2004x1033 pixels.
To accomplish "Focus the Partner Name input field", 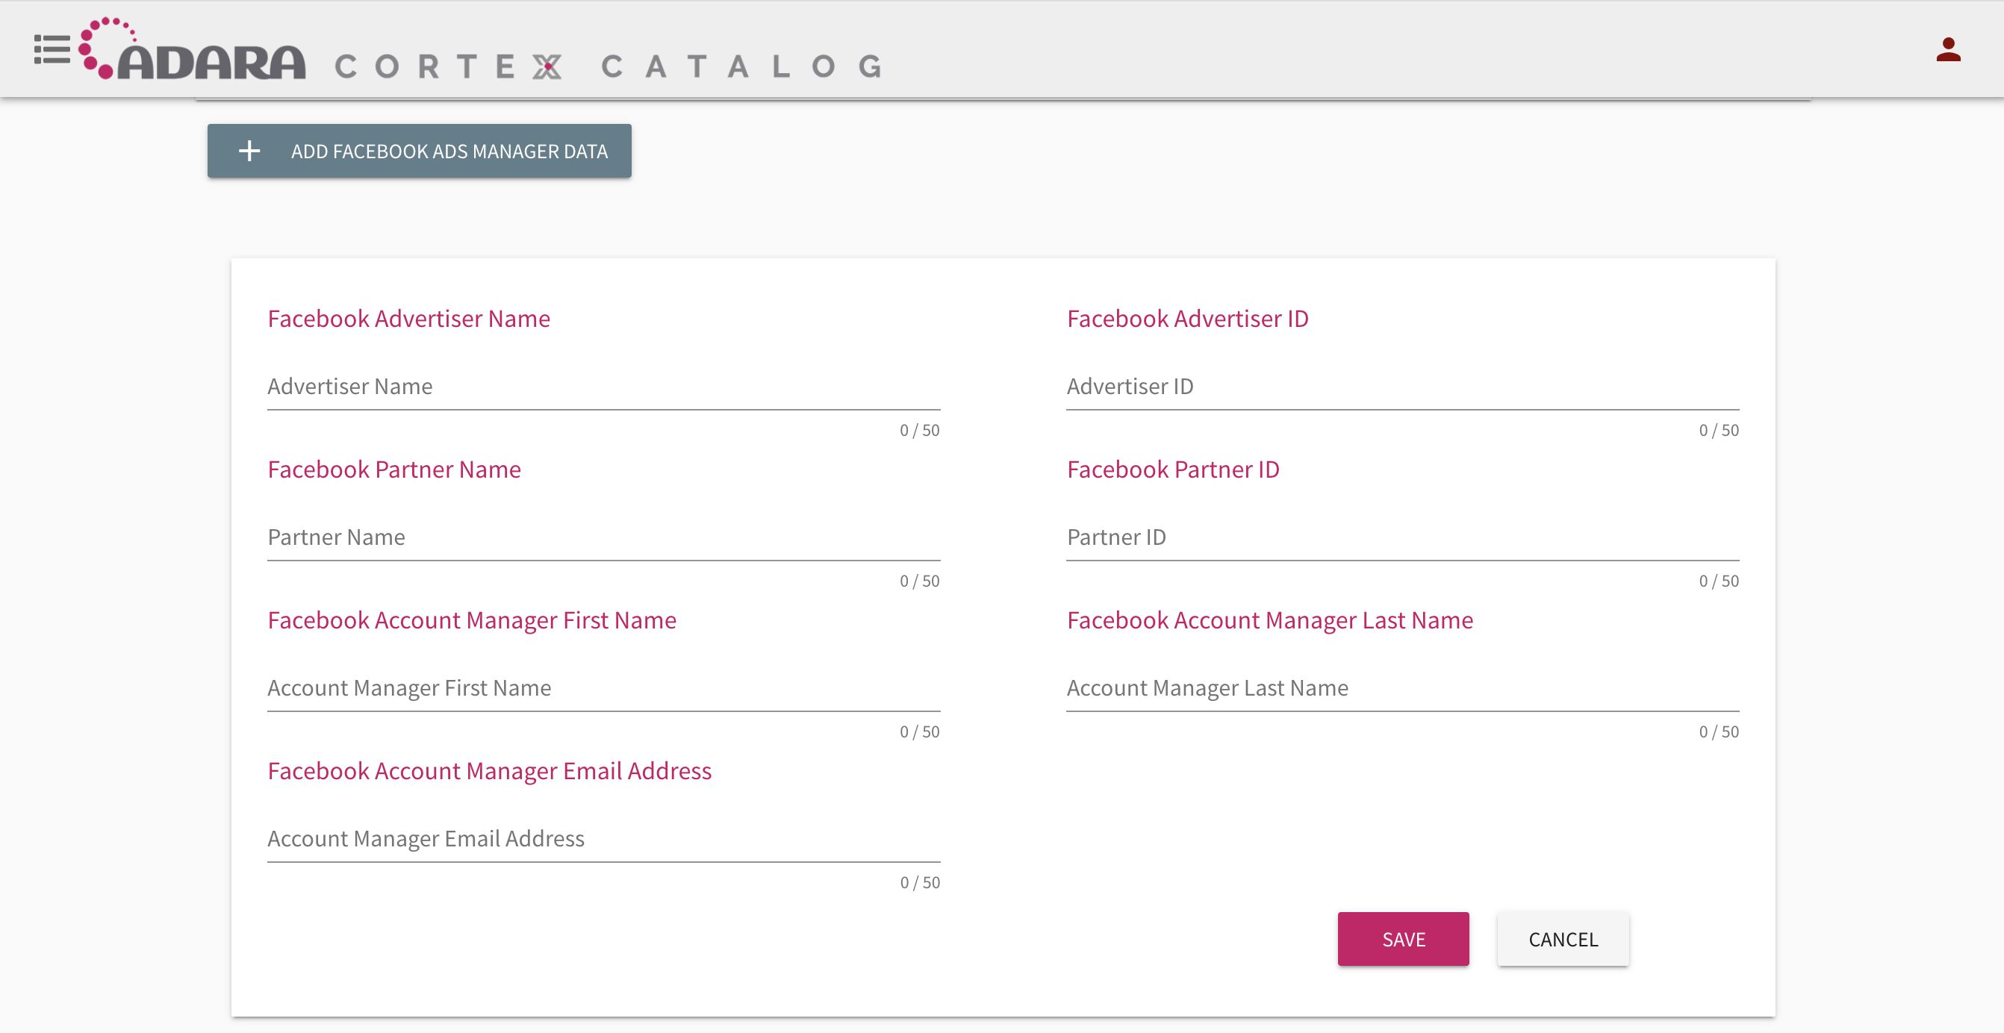I will (x=604, y=537).
